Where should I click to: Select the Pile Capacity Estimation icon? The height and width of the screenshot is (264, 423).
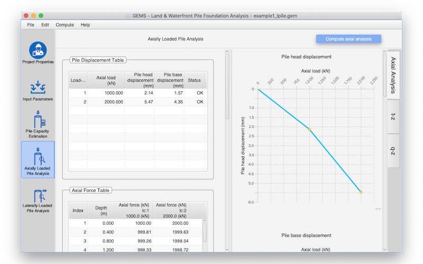[x=38, y=119]
